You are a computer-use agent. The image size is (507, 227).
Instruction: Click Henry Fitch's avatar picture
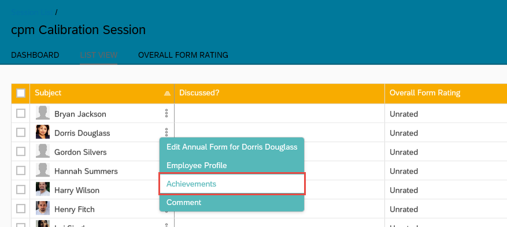pos(43,208)
